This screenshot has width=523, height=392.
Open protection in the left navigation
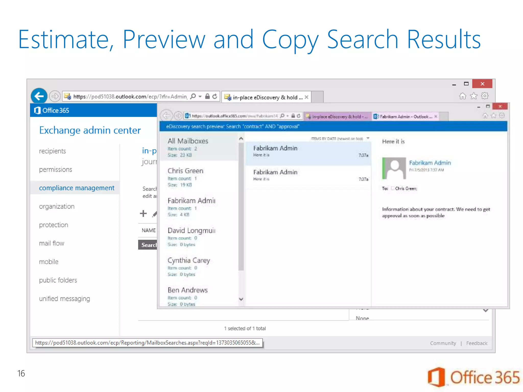[x=53, y=225]
